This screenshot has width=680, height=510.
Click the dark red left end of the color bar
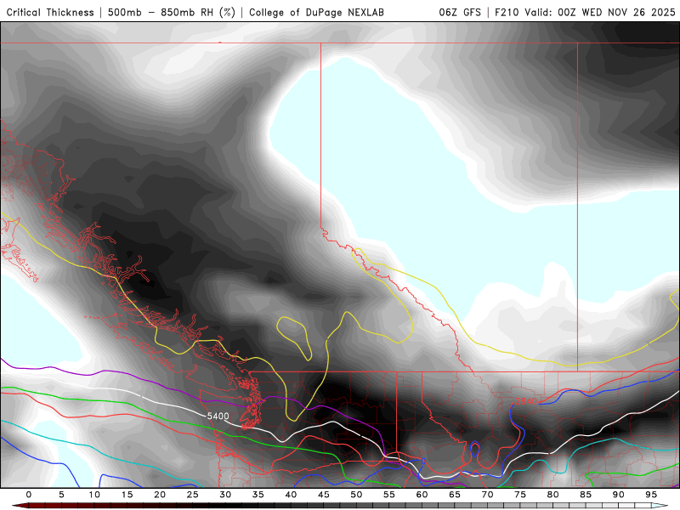pos(20,506)
